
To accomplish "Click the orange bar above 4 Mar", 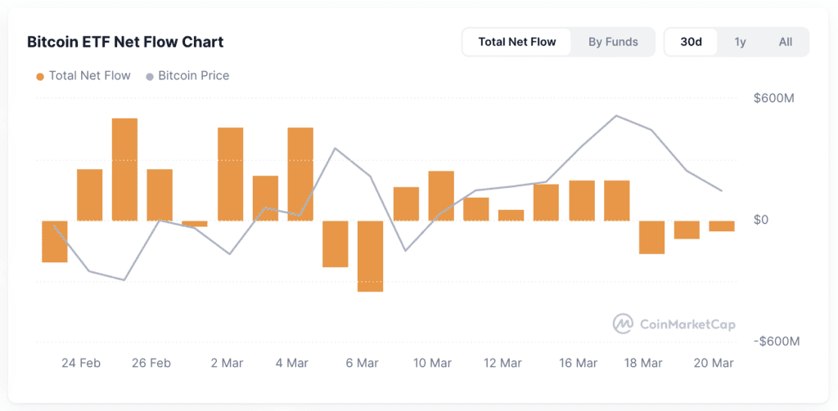I will [x=300, y=173].
